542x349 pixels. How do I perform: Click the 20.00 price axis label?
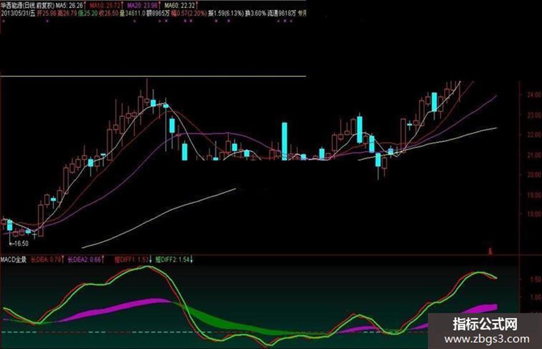tap(534, 175)
